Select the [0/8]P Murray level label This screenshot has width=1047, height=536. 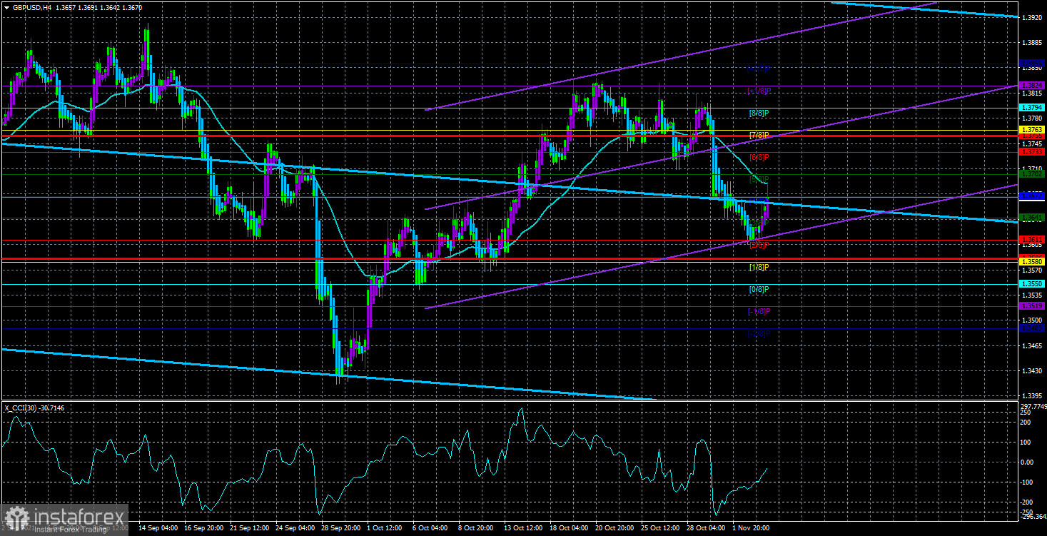point(759,289)
